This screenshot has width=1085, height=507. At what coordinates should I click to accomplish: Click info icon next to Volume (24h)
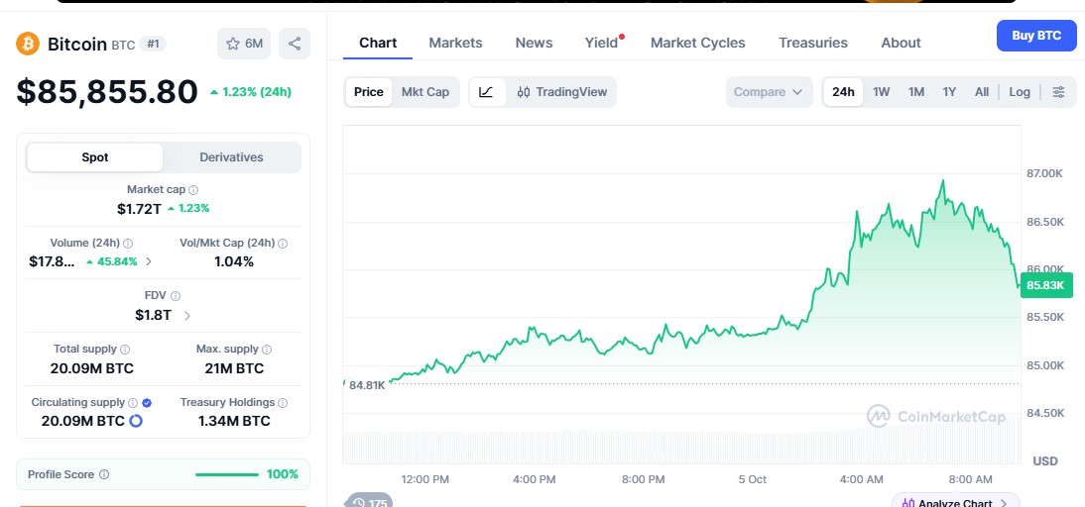pos(128,244)
